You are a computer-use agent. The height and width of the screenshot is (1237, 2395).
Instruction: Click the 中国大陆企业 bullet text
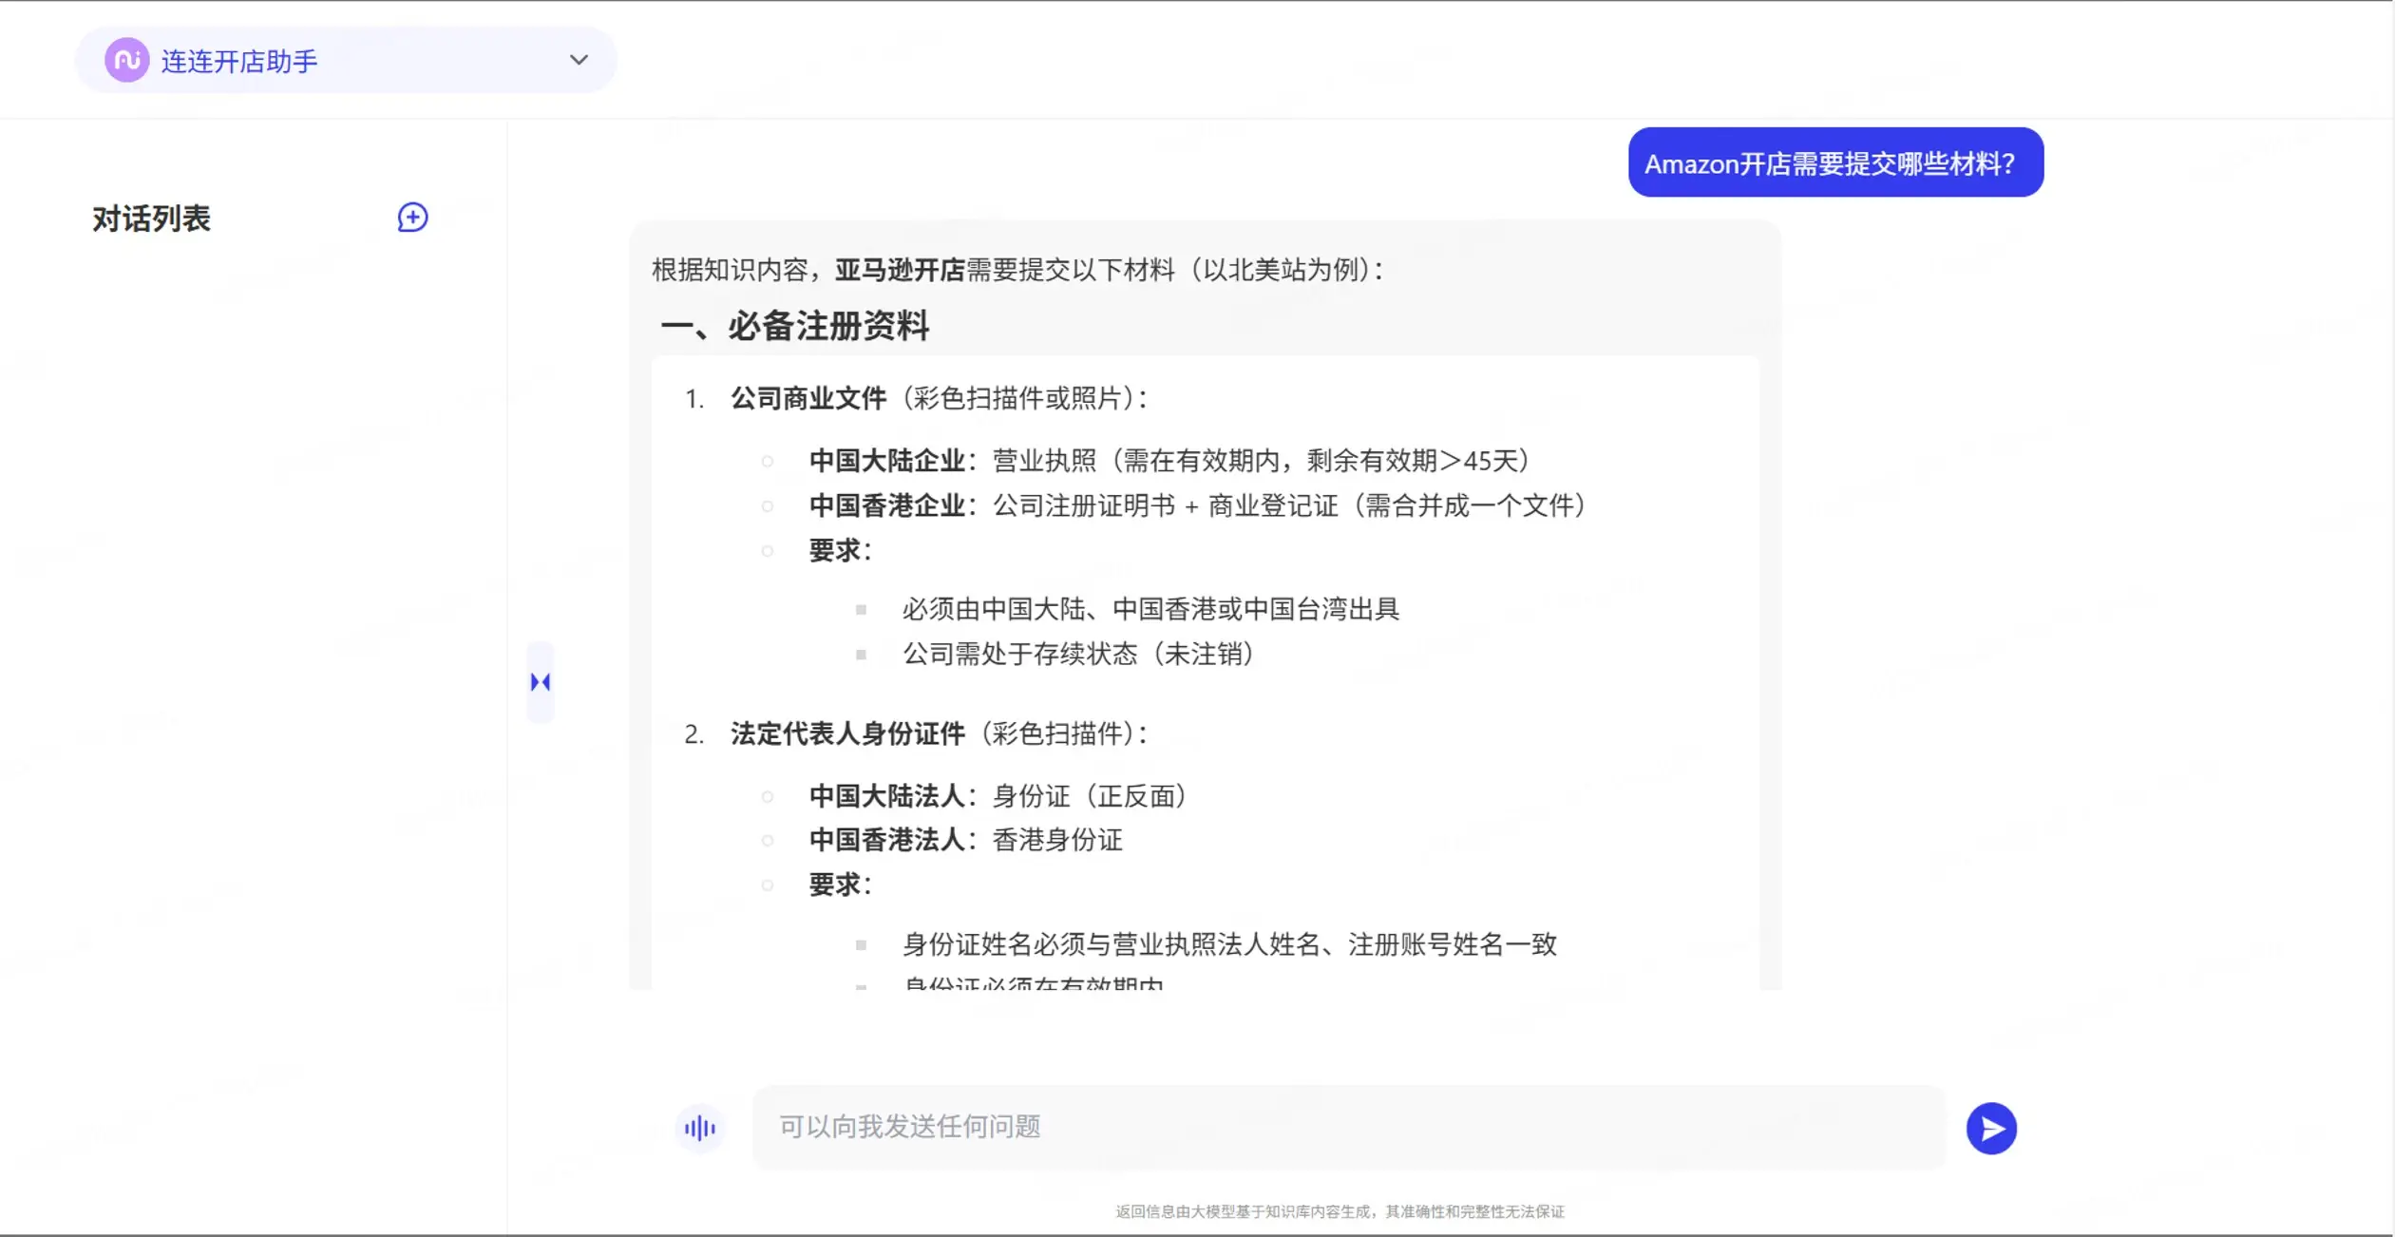pyautogui.click(x=887, y=461)
